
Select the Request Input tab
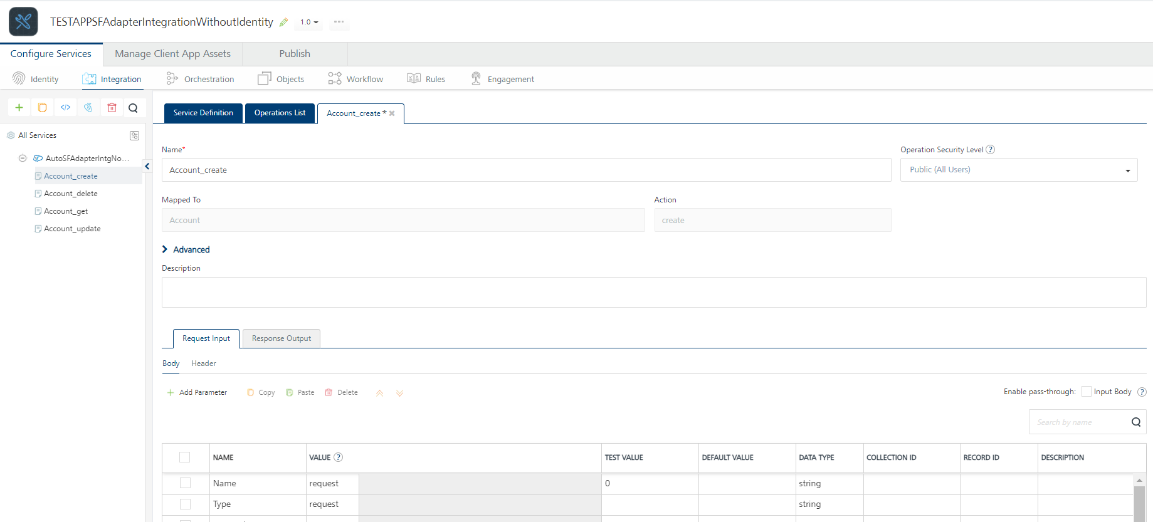click(x=206, y=338)
